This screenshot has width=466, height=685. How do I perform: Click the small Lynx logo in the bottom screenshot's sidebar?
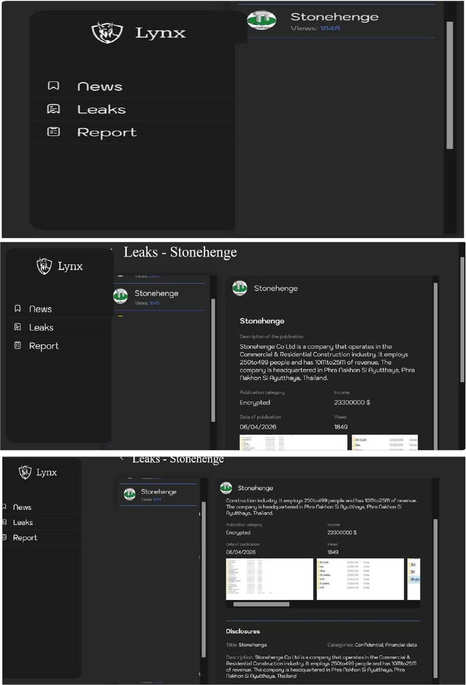click(x=25, y=472)
